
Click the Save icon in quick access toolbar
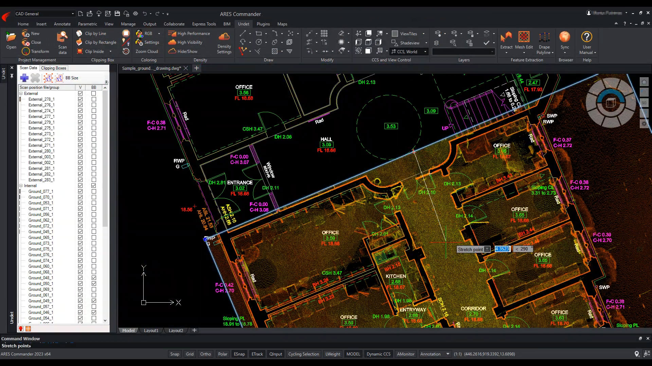117,14
